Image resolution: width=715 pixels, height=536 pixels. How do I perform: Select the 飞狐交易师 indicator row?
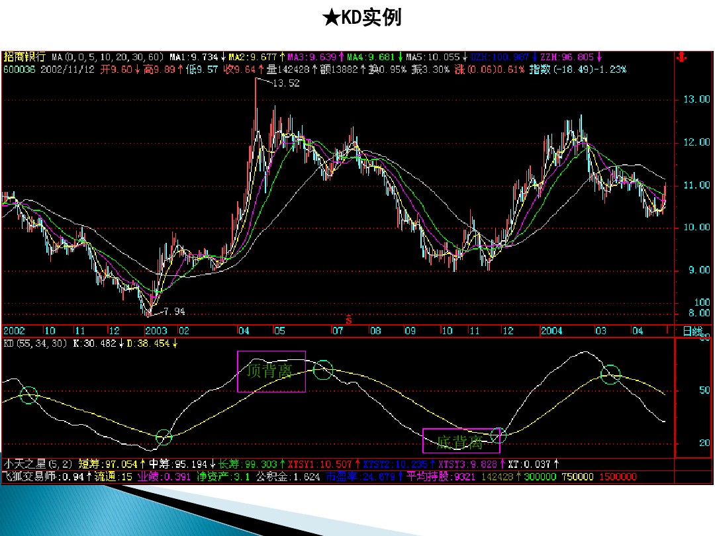(26, 476)
